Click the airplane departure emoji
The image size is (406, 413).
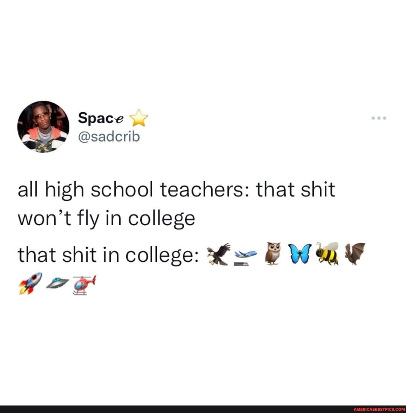(x=245, y=258)
